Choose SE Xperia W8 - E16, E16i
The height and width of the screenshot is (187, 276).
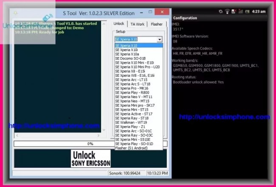pos(139,75)
